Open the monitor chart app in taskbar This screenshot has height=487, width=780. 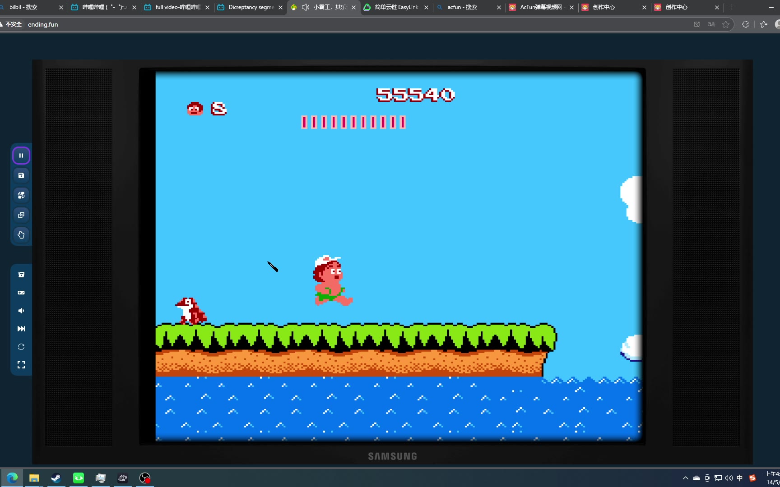[x=101, y=478]
